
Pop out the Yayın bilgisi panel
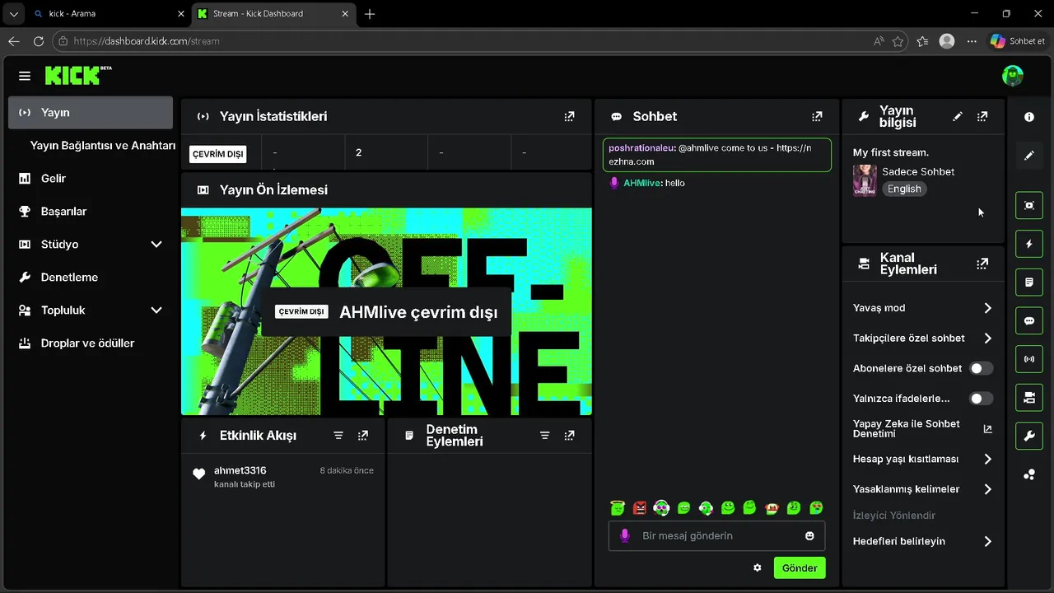coord(982,116)
